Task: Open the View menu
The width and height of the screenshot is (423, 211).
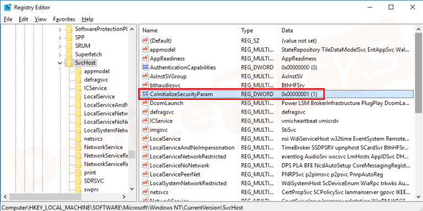Action: [40, 19]
